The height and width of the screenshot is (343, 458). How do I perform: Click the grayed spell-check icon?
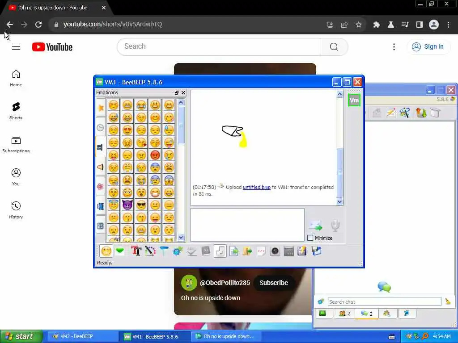[x=191, y=251]
